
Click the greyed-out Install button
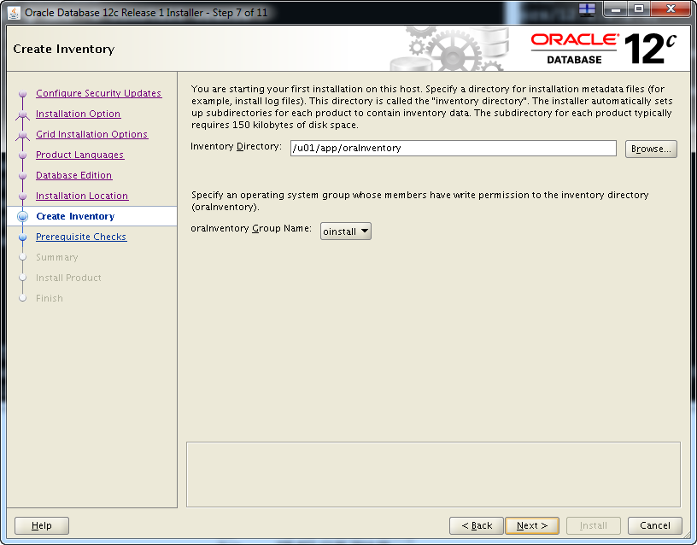point(593,525)
